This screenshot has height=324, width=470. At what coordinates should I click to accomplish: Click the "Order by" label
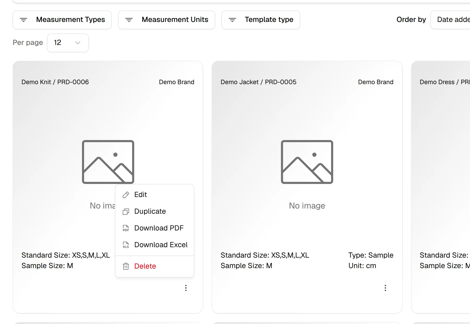[x=411, y=20]
